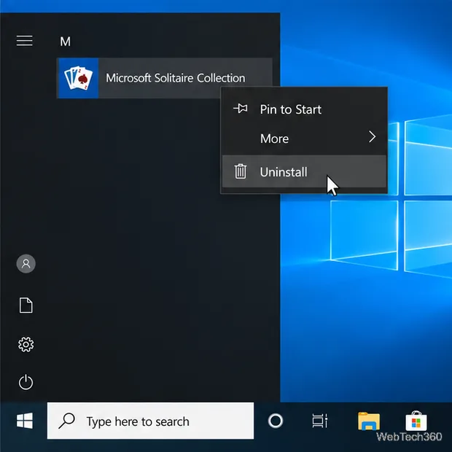This screenshot has height=452, width=452.
Task: Click the Microsoft Solitaire Collection cards icon
Action: [x=79, y=78]
